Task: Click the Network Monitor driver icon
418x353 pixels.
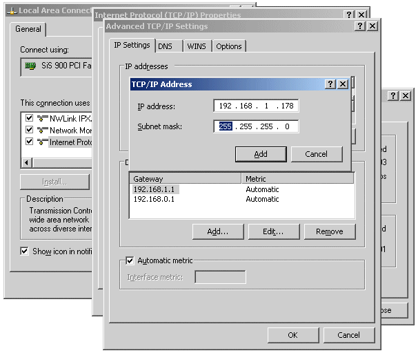Action: (42, 130)
